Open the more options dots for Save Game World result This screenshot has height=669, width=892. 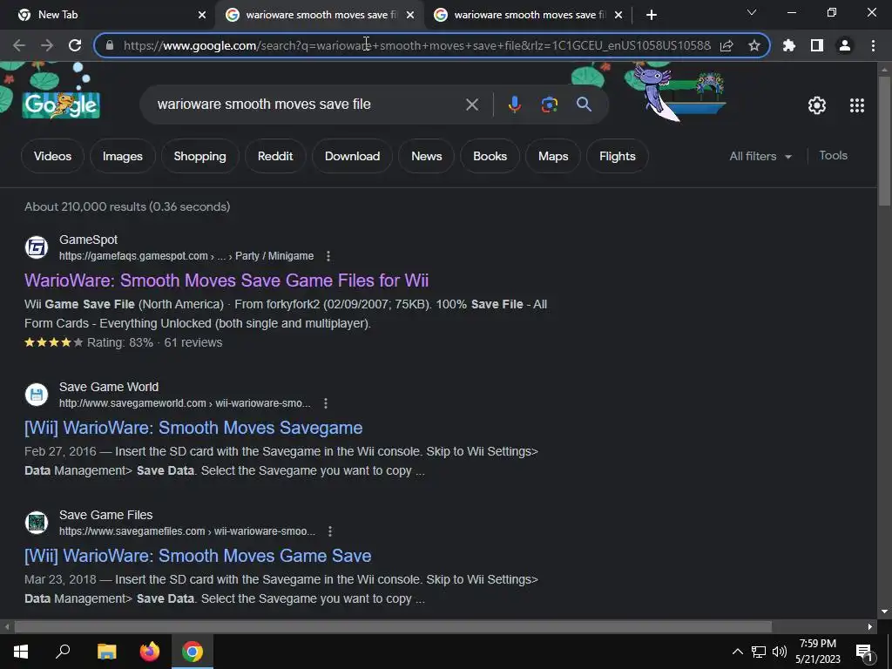326,403
